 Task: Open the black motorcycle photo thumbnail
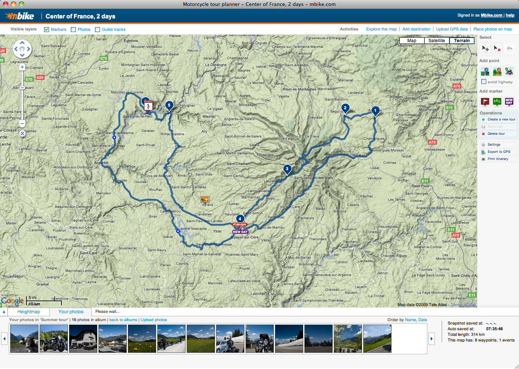pos(54,339)
